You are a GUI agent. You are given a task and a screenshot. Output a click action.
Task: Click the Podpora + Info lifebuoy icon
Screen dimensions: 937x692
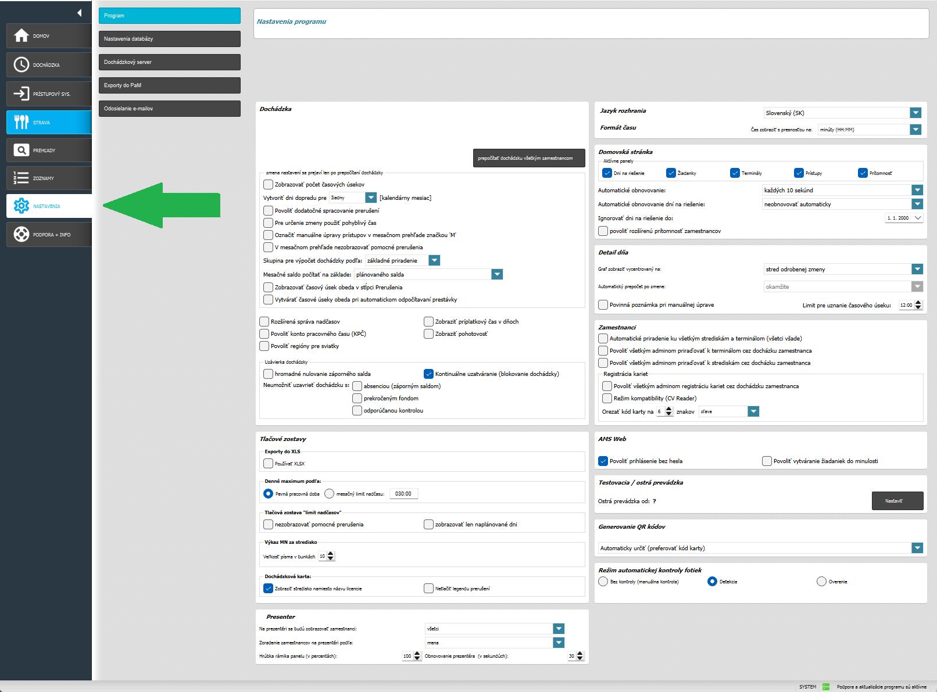point(22,235)
